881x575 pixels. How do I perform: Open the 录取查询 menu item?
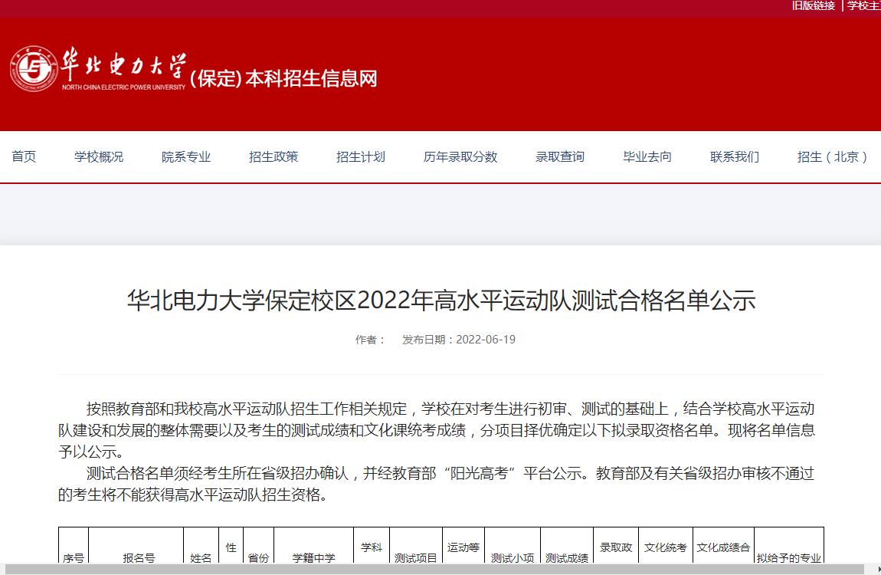tap(560, 157)
